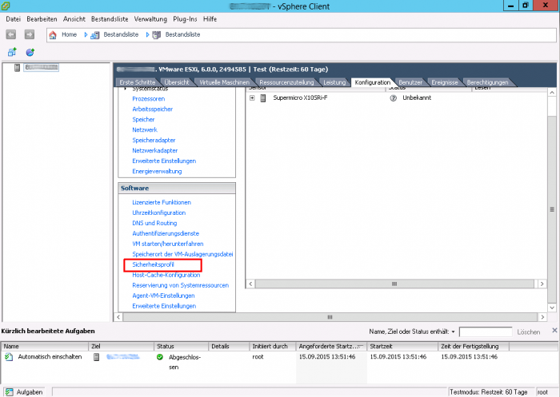Open the Netzwerk link
Screen dimensions: 560x397
click(x=145, y=130)
